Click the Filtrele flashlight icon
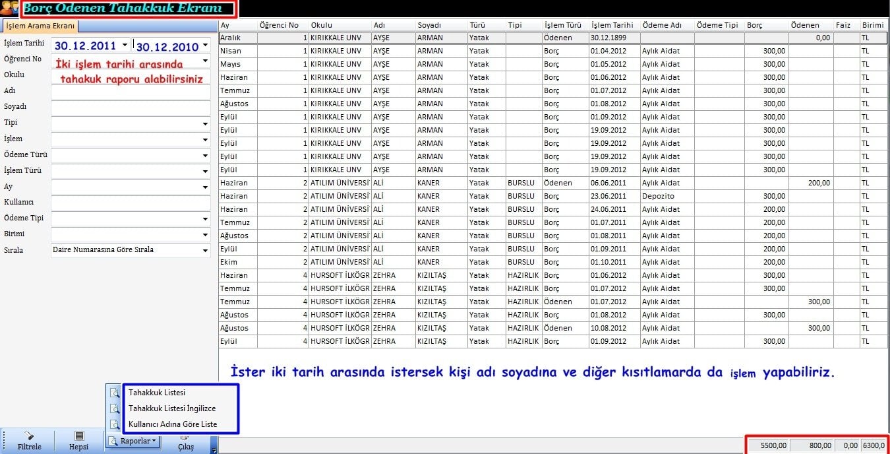This screenshot has width=890, height=454. (29, 436)
